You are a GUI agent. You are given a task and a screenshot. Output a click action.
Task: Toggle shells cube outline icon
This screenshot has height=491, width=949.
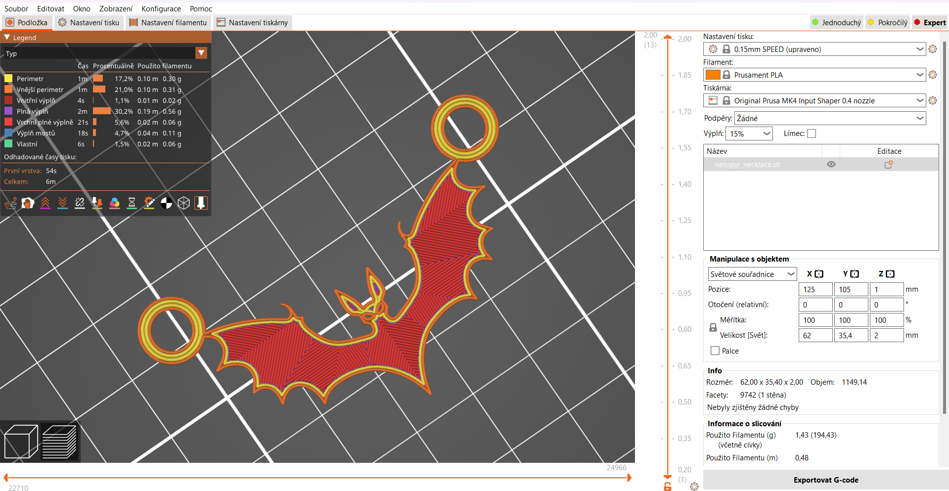tap(183, 203)
